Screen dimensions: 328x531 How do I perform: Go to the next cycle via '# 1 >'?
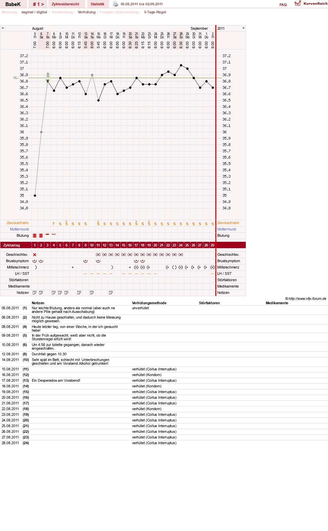click(38, 4)
